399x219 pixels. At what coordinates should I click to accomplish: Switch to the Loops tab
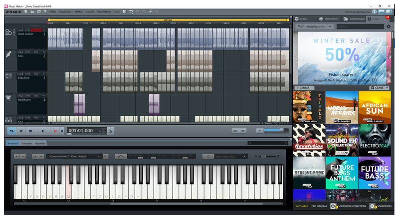point(304,19)
